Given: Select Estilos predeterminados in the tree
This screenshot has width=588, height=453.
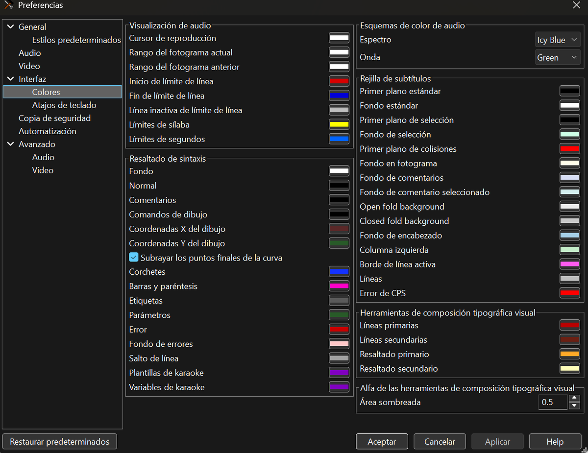Looking at the screenshot, I should [76, 40].
